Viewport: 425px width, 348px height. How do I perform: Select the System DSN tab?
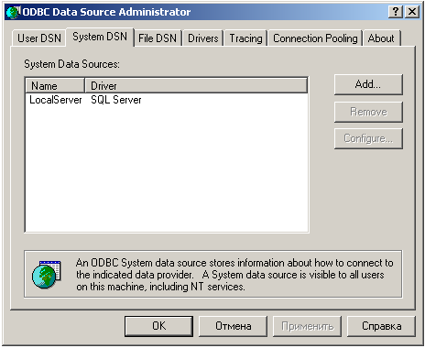(x=100, y=37)
